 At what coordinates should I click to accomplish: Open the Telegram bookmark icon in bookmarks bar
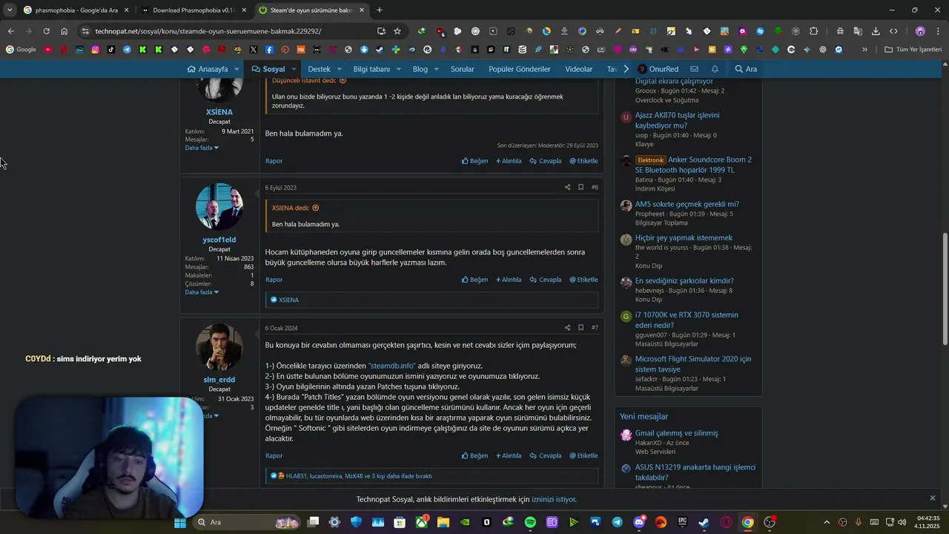coord(127,50)
